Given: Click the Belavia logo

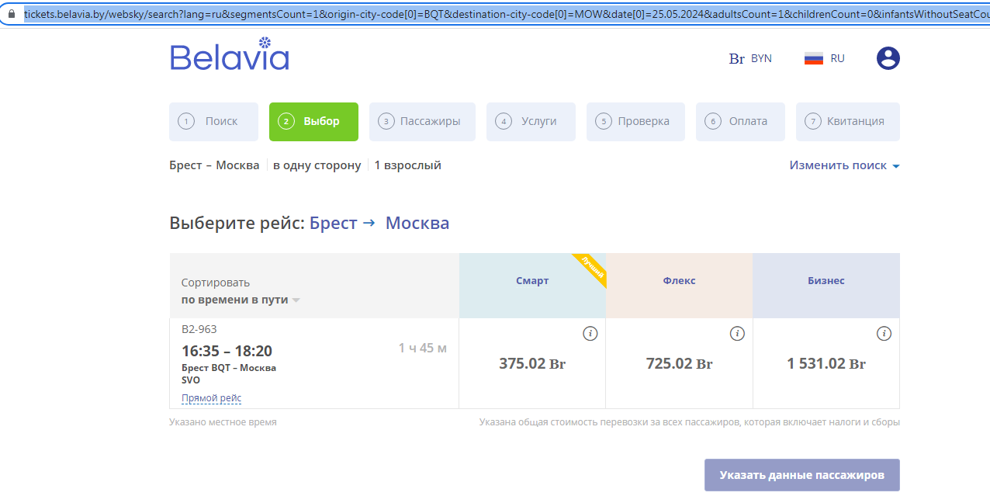Looking at the screenshot, I should point(230,54).
